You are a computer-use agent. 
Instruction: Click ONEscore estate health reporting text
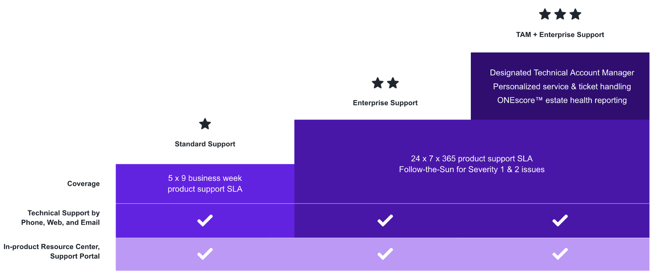pyautogui.click(x=562, y=101)
